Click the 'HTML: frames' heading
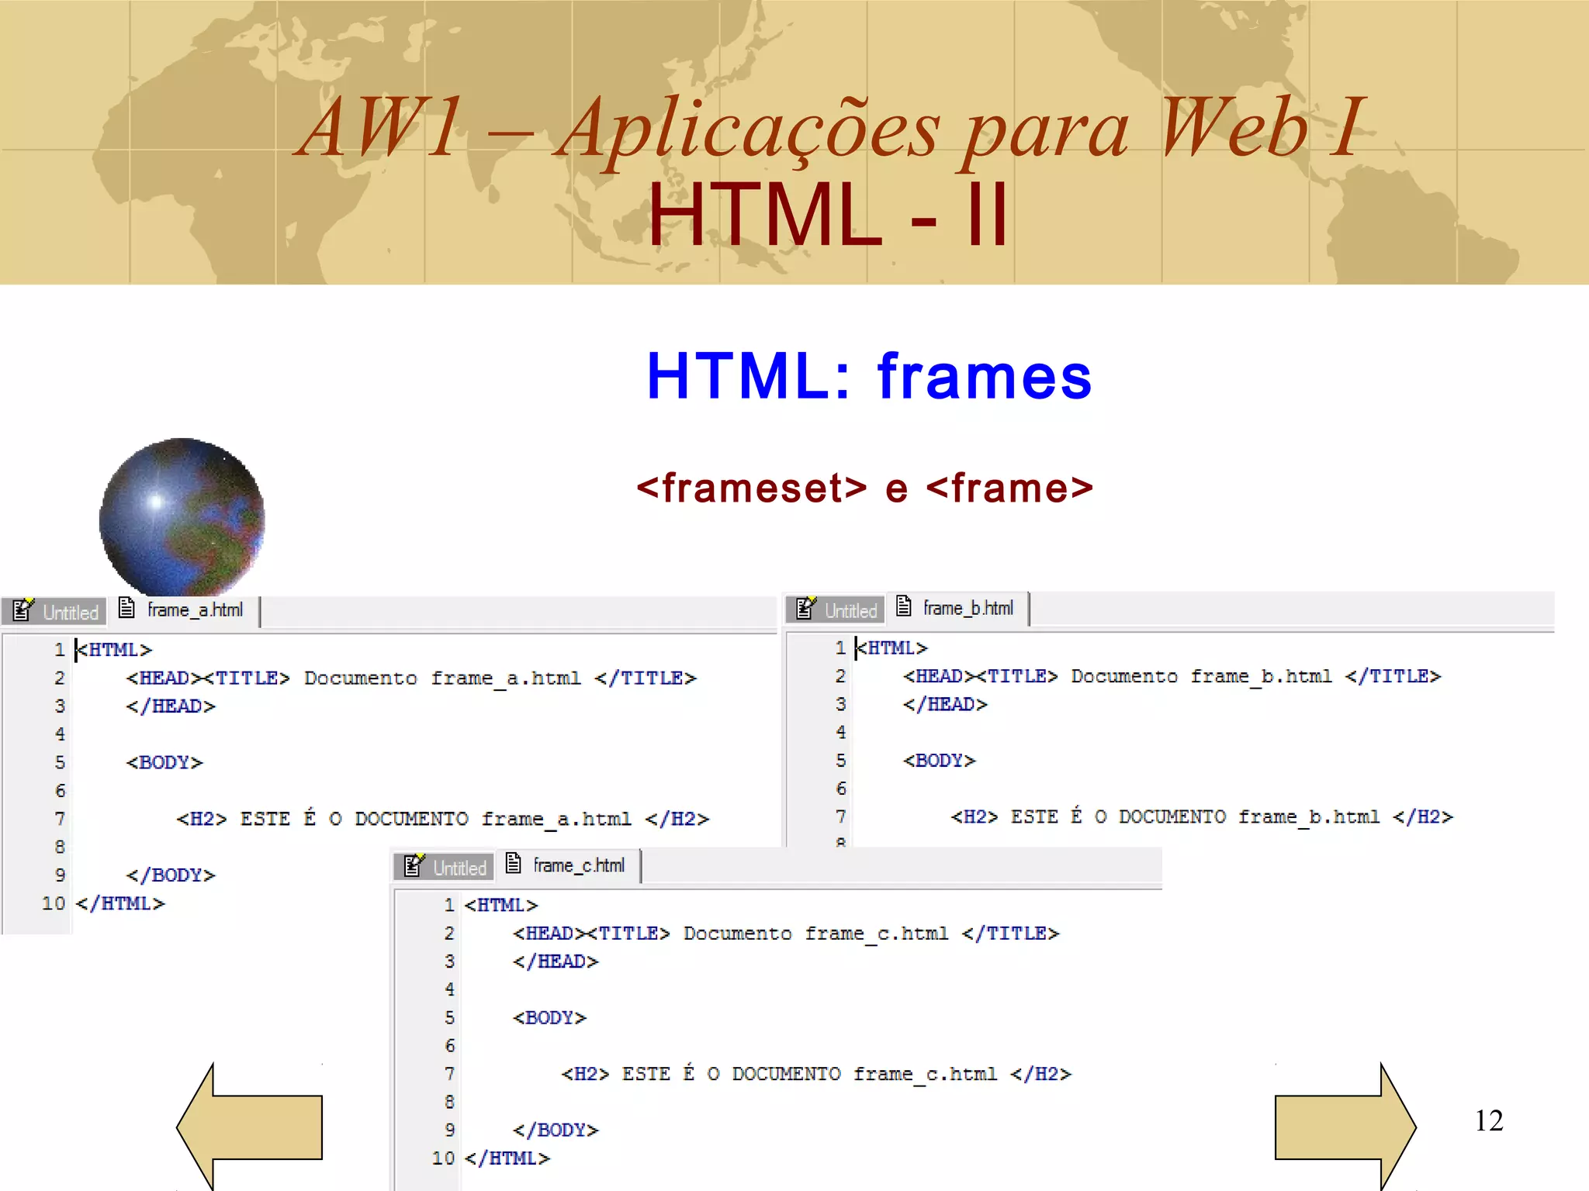Screen dimensions: 1589x1191 coord(870,376)
